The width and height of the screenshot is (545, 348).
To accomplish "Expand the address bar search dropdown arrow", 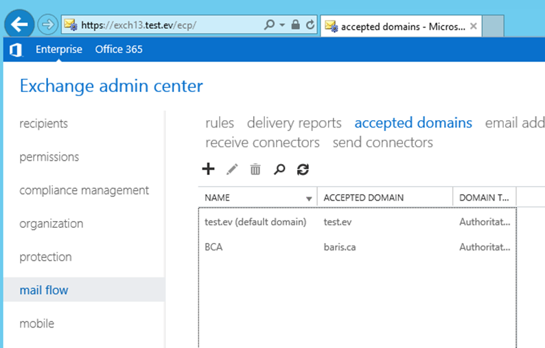I will (x=282, y=25).
